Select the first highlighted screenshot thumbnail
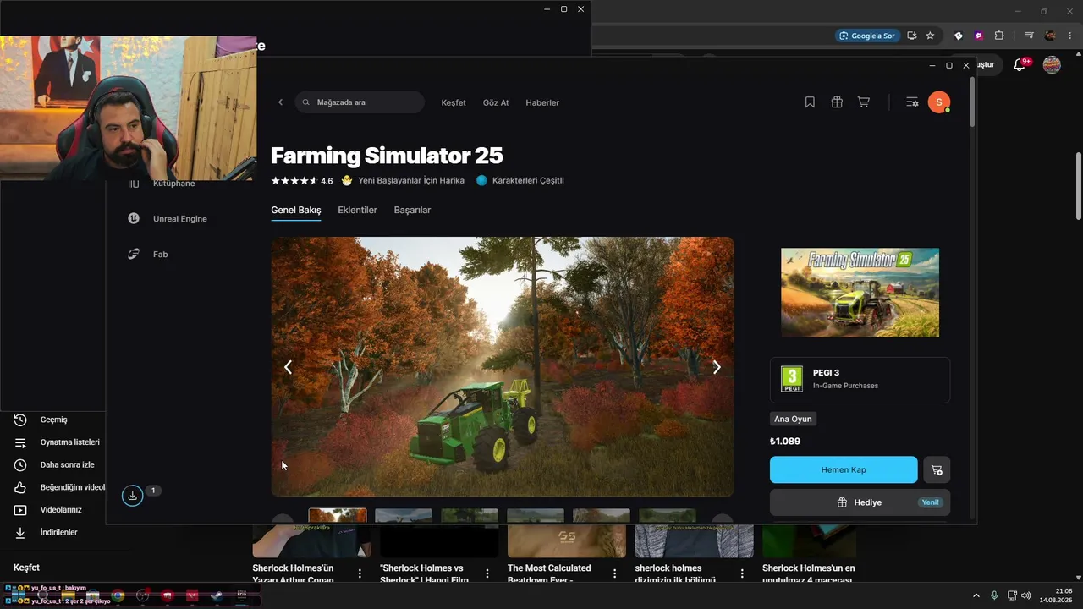This screenshot has width=1083, height=609. click(338, 515)
